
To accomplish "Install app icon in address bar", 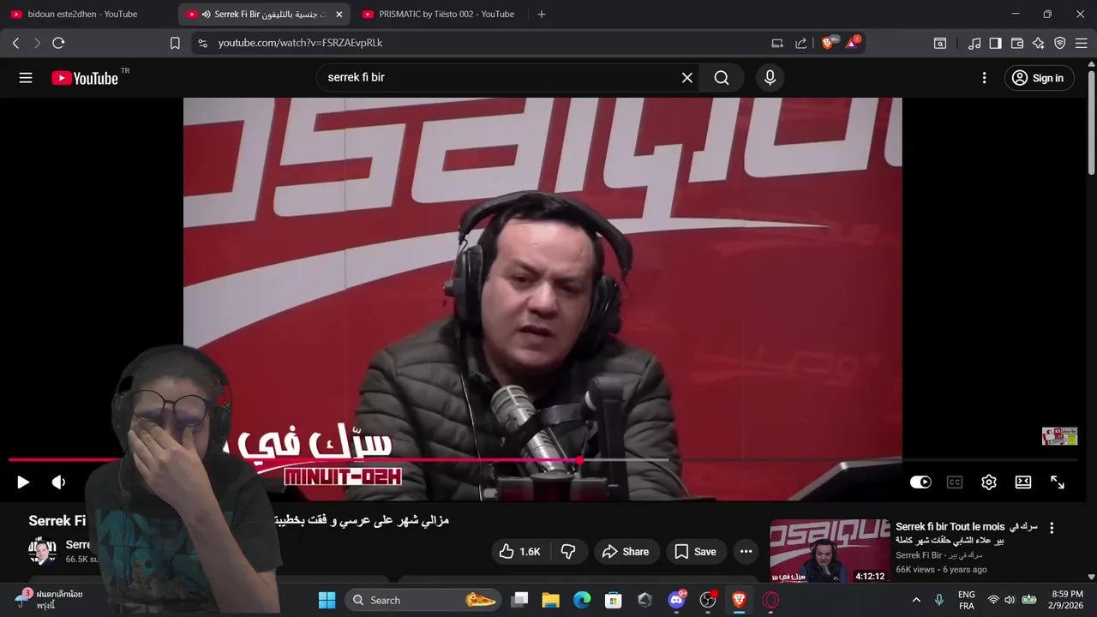I will point(777,43).
